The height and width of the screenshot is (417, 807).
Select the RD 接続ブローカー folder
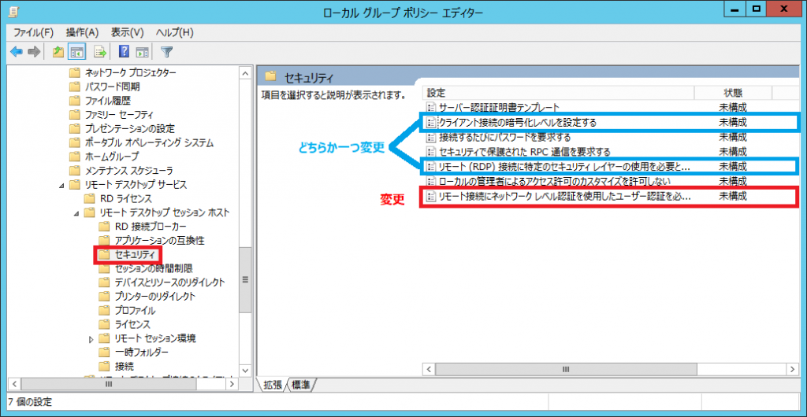pyautogui.click(x=151, y=227)
